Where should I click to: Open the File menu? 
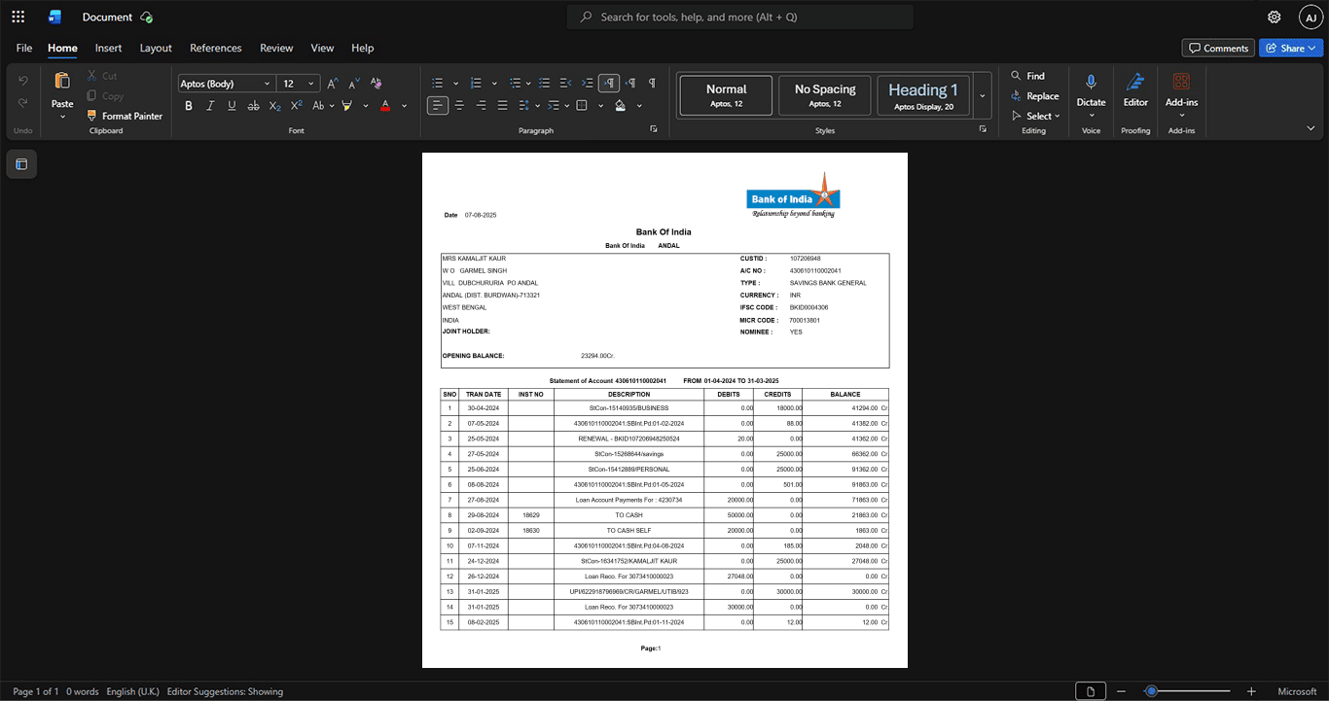tap(24, 48)
